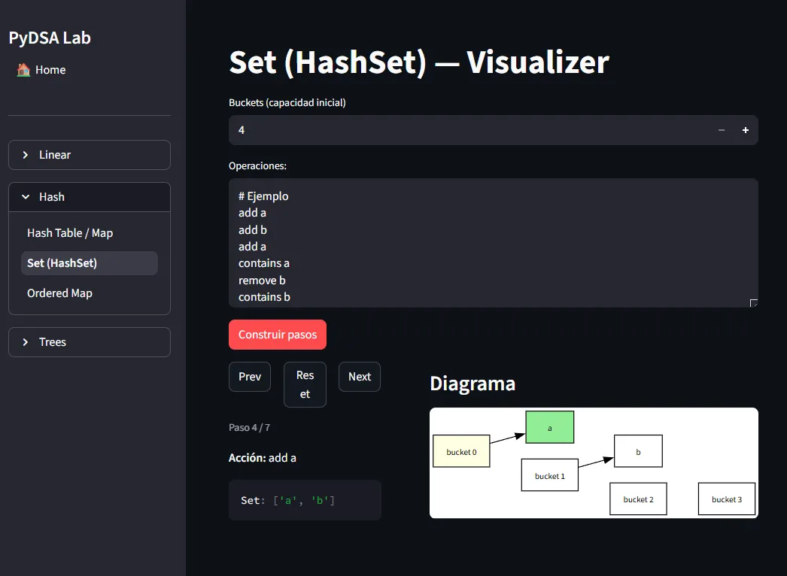Click the plus icon to increase buckets
The width and height of the screenshot is (787, 576).
point(745,129)
